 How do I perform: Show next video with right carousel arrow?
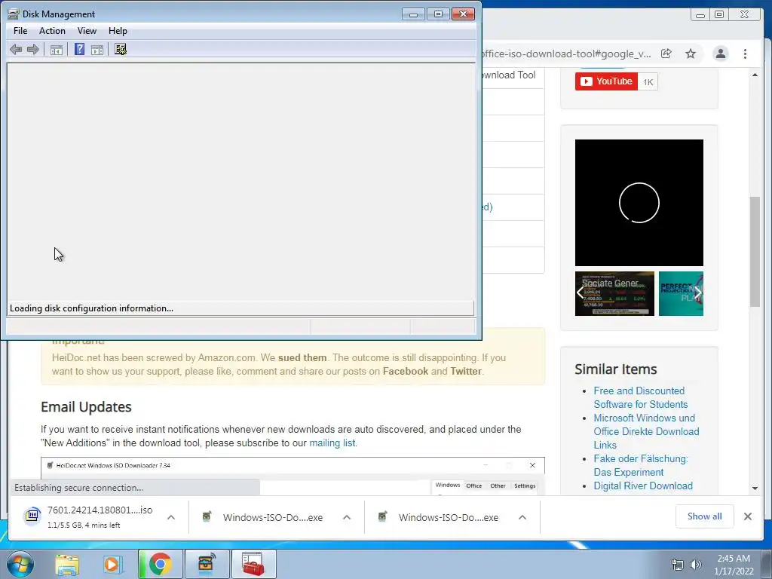(x=697, y=293)
